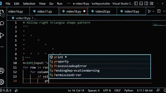This screenshot has width=166, height=93.
Task: Open the Run menu
Action: tap(60, 4)
